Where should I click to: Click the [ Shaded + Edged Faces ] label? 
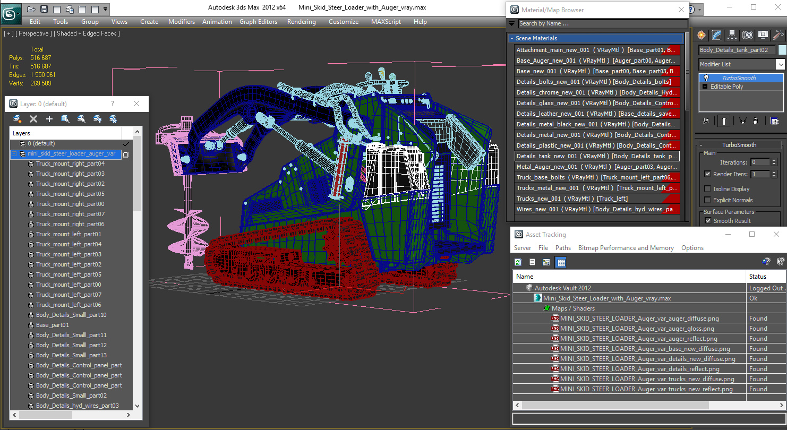(87, 33)
